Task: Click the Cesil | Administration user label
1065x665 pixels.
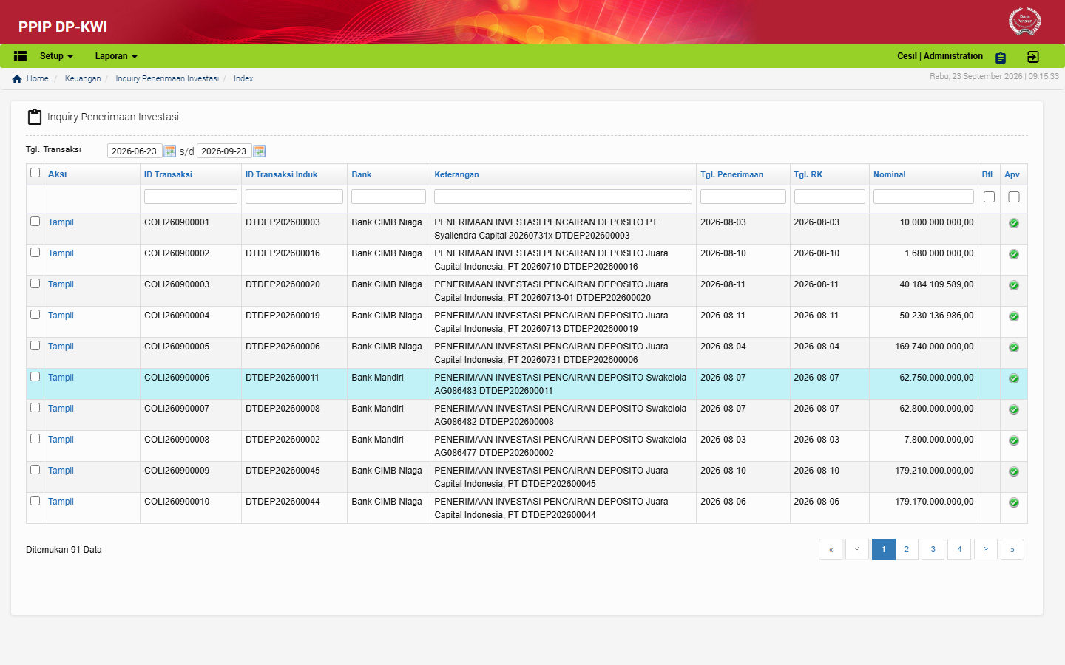Action: pyautogui.click(x=940, y=56)
